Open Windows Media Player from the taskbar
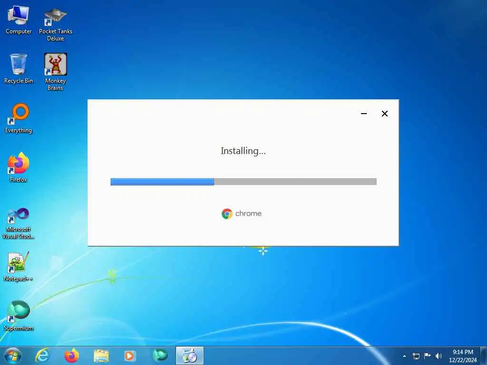The image size is (487, 365). pyautogui.click(x=130, y=355)
